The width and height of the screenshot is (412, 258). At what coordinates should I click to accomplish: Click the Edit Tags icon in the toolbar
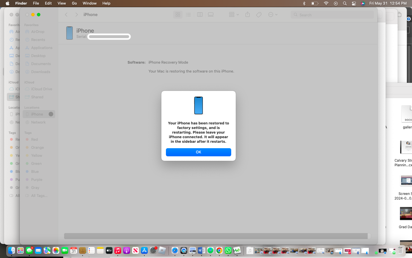click(x=258, y=14)
